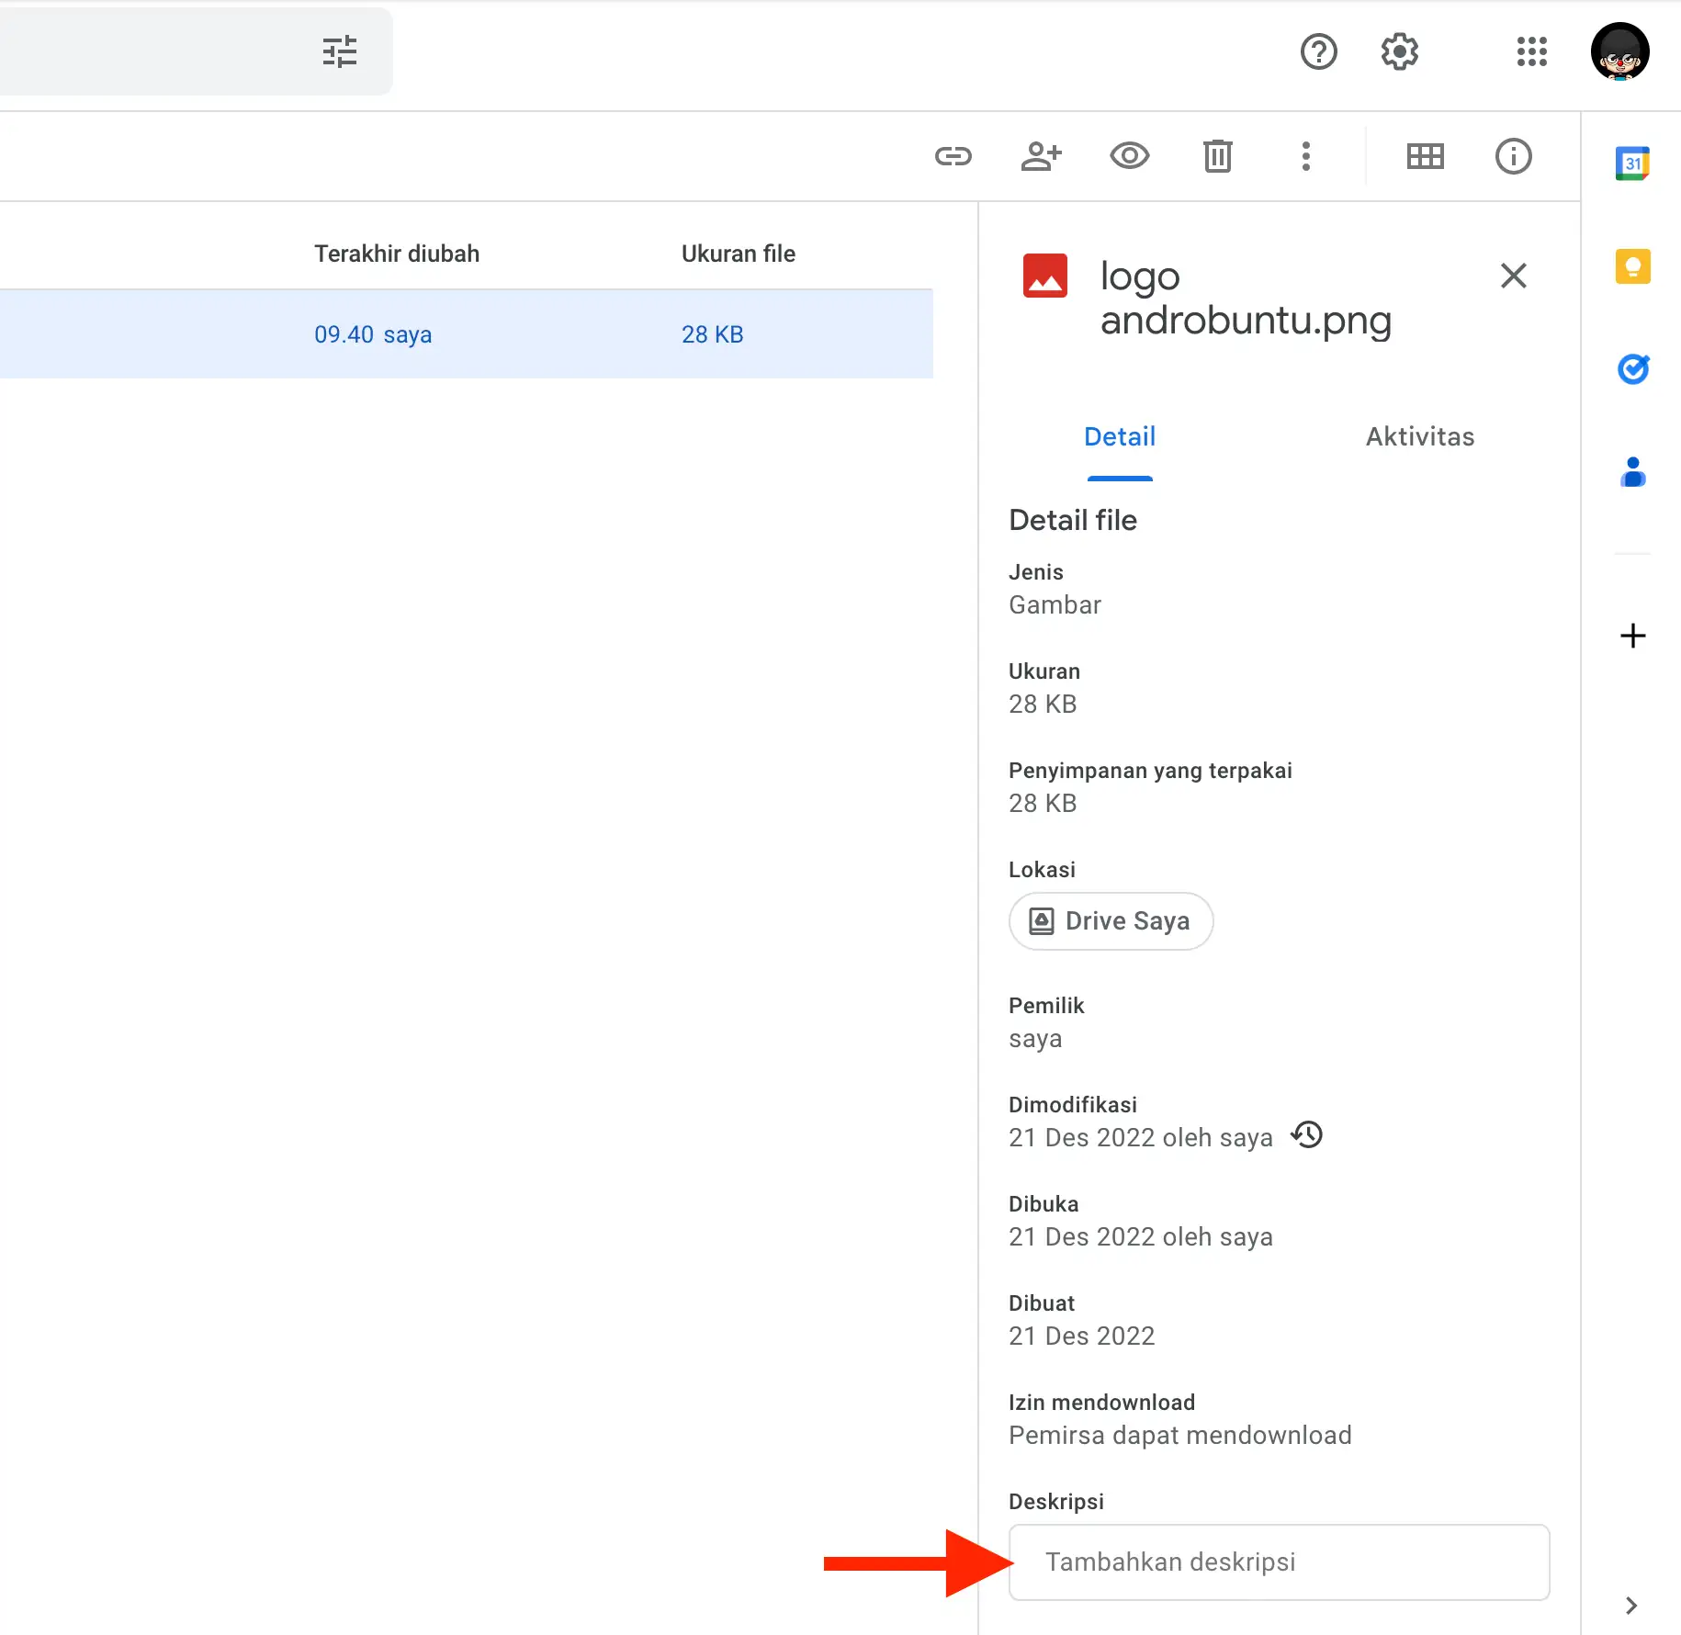Open the Drive Saya location chip
The image size is (1681, 1635).
click(x=1111, y=920)
